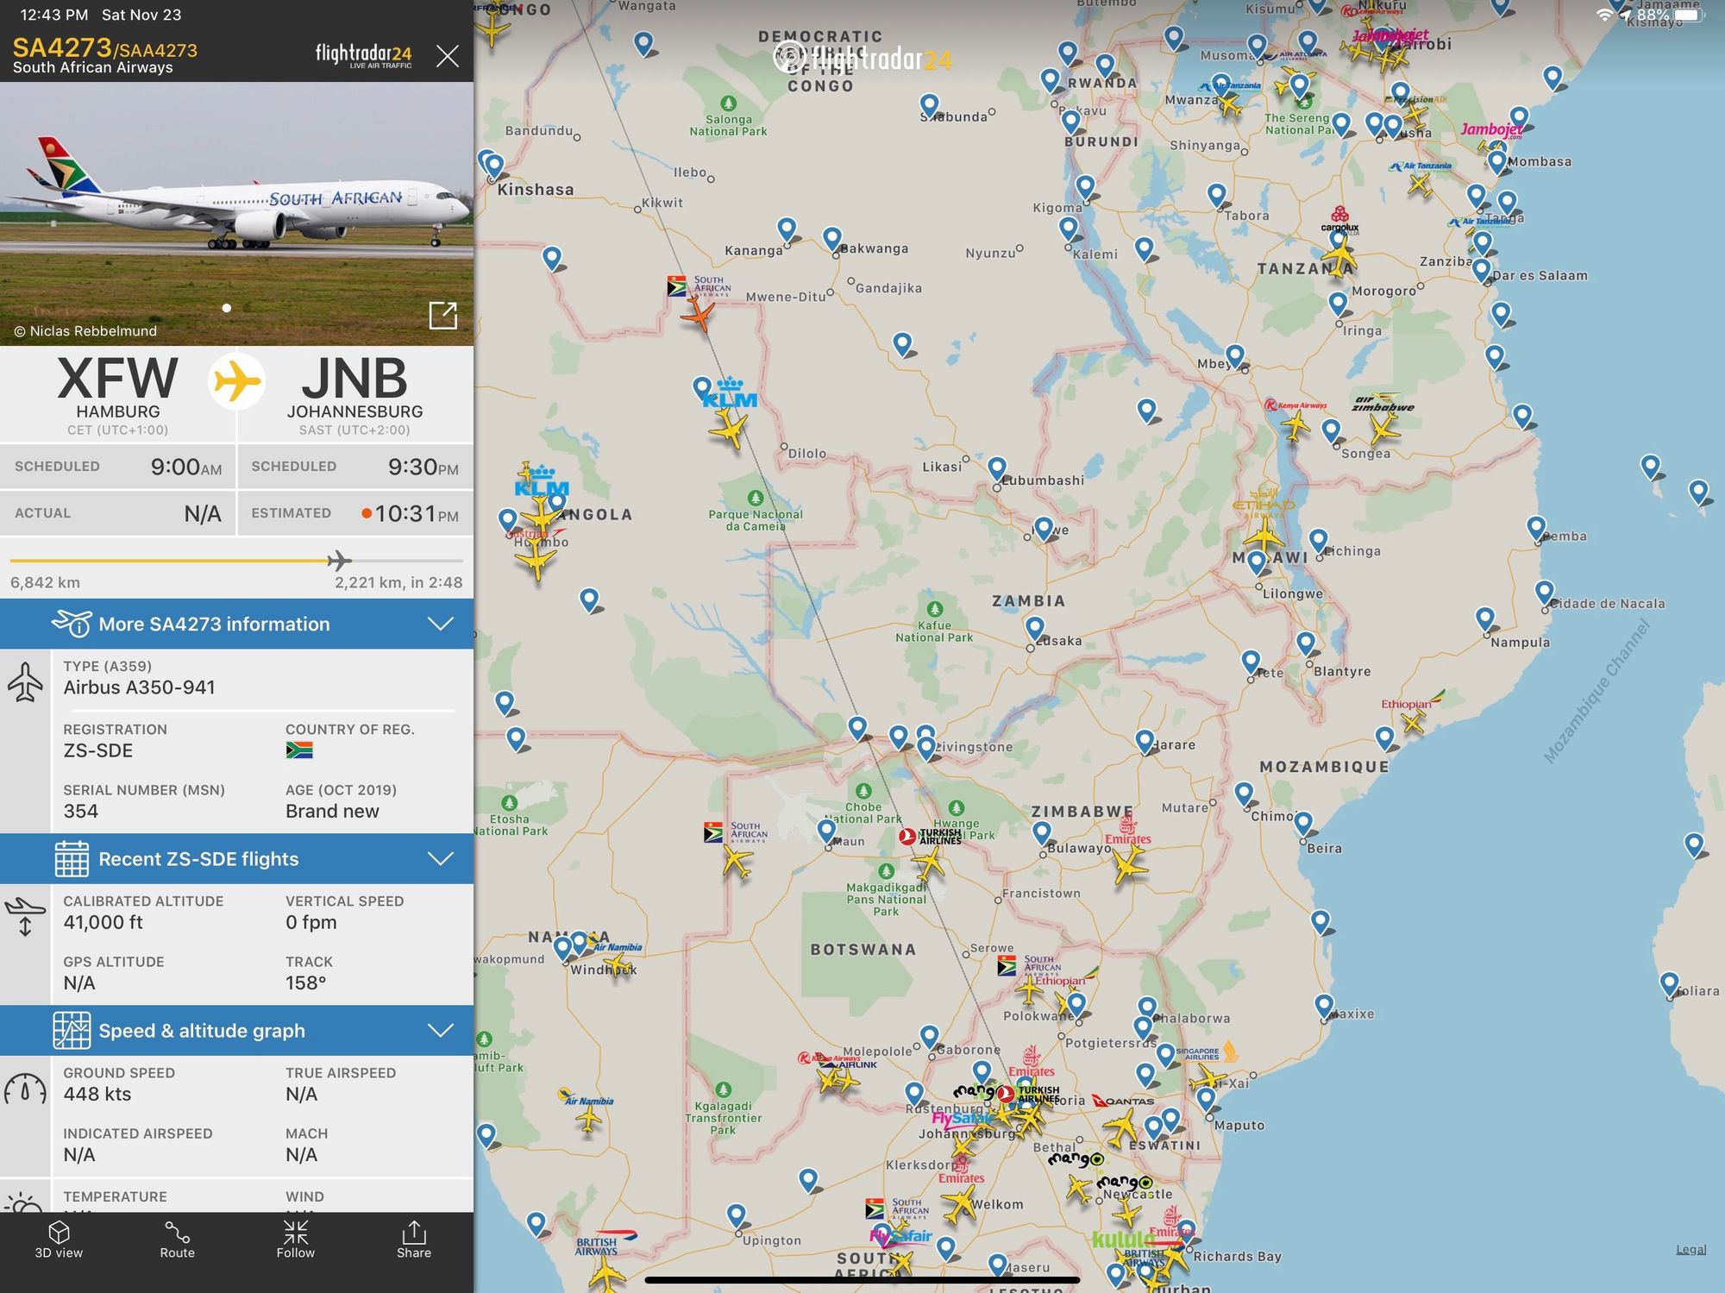Click the KLM plane near Dilolo
1725x1293 pixels.
(730, 429)
